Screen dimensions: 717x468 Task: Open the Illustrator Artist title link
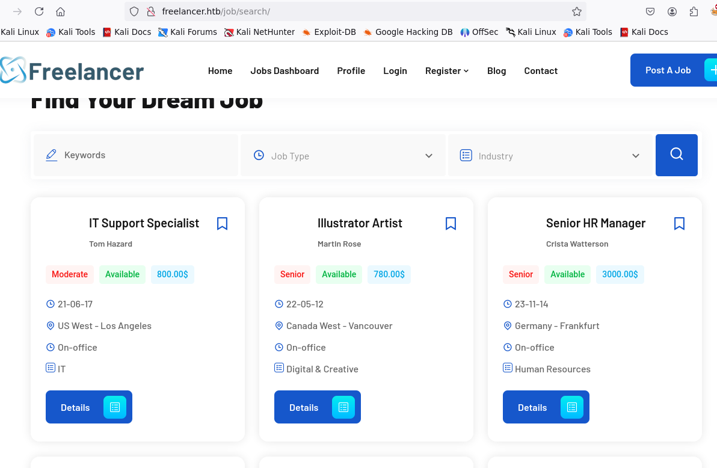tap(360, 223)
